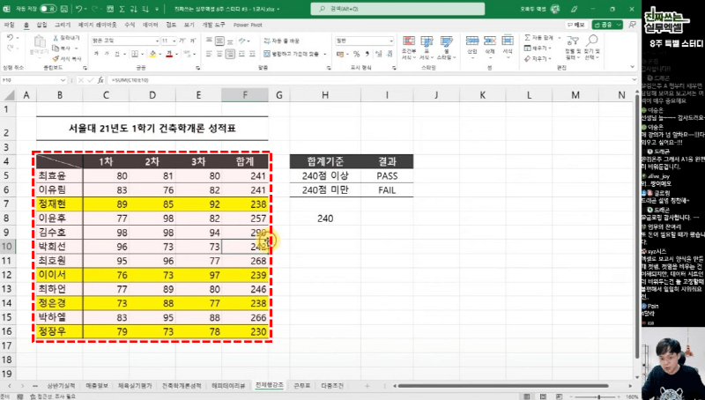Open the 지우기 (Clear) dropdown
Screen dimensions: 705x400
point(538,58)
